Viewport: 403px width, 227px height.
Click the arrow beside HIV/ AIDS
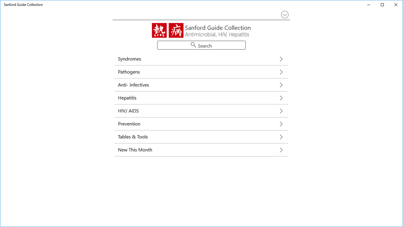(281, 111)
